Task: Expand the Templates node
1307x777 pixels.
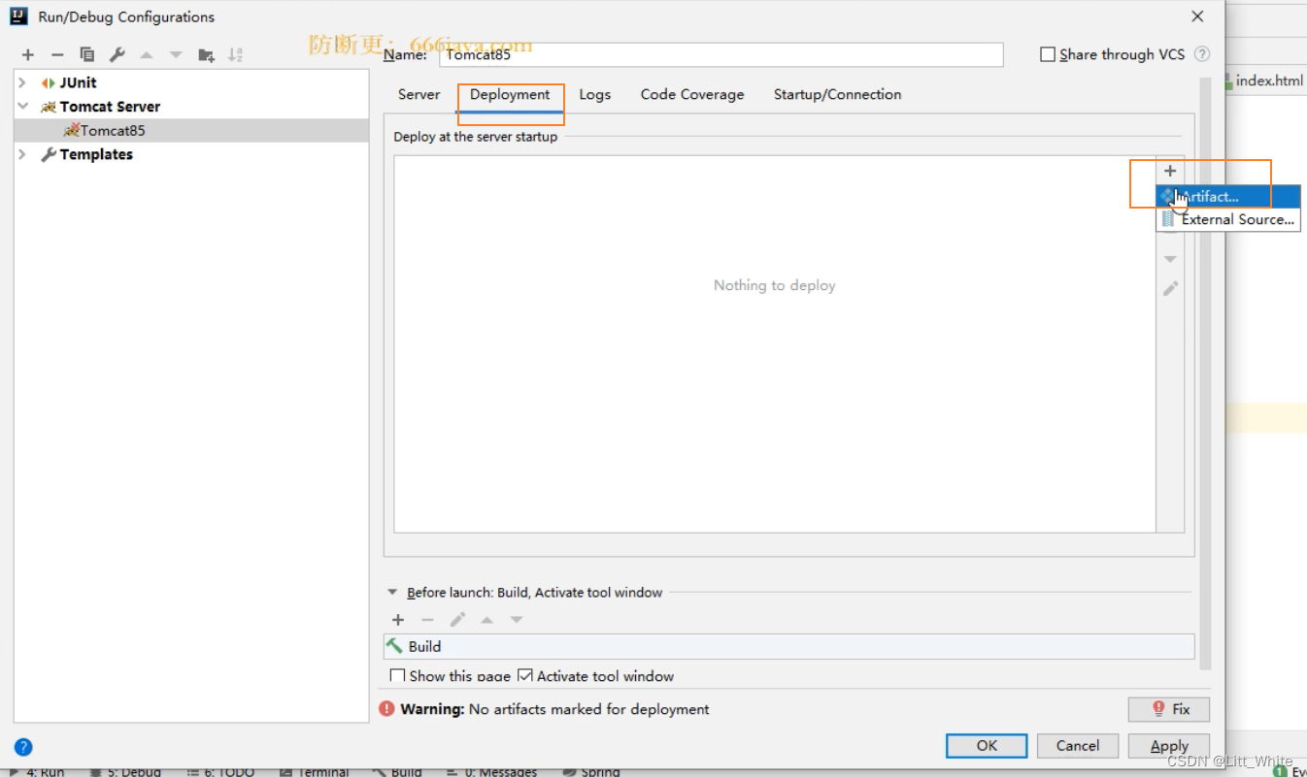Action: [x=22, y=154]
